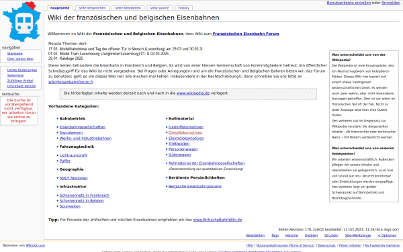The image size is (403, 252).
Task: Open the www.wikipedia.de link
Action: (x=193, y=93)
